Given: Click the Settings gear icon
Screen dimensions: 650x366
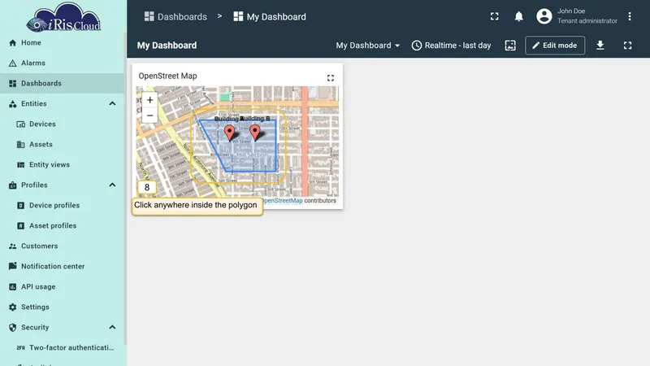Looking at the screenshot, I should 13,307.
